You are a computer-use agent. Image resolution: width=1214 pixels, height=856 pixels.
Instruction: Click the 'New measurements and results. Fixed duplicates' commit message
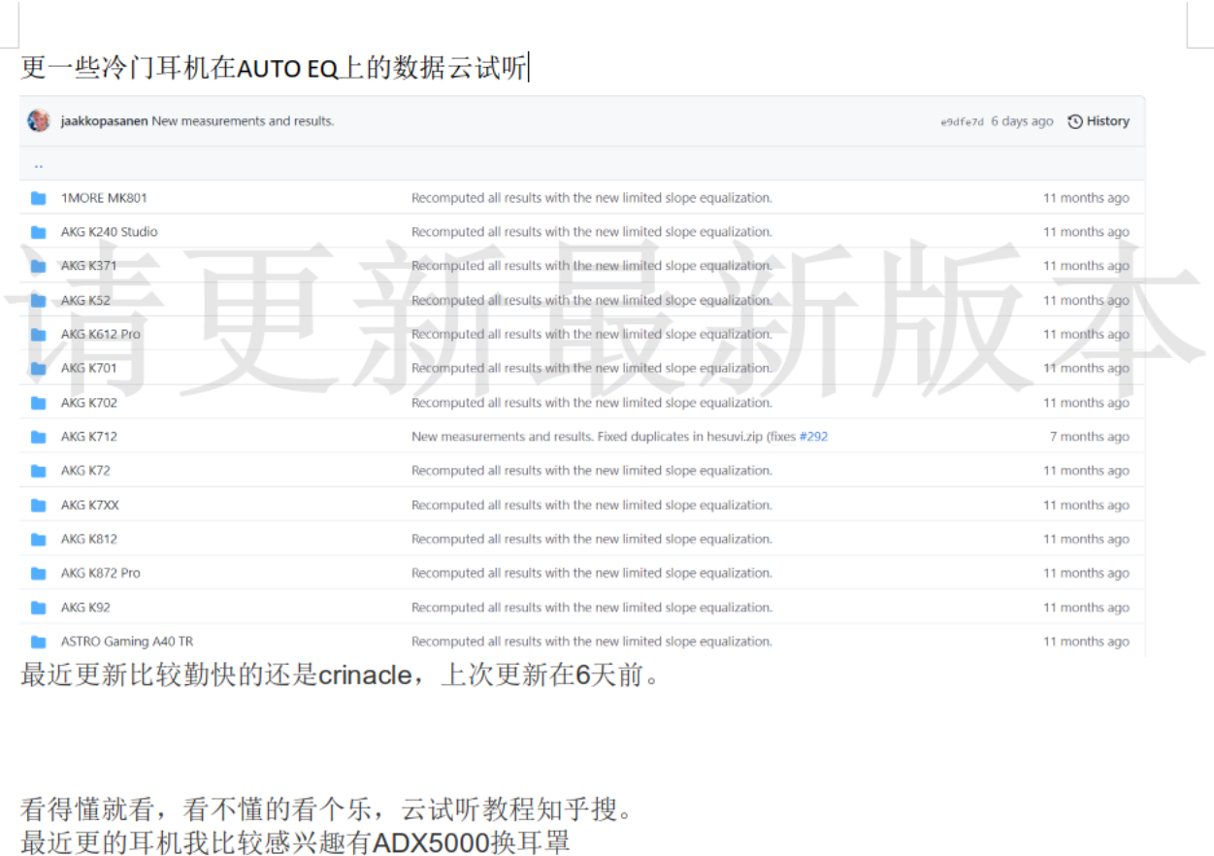604,437
